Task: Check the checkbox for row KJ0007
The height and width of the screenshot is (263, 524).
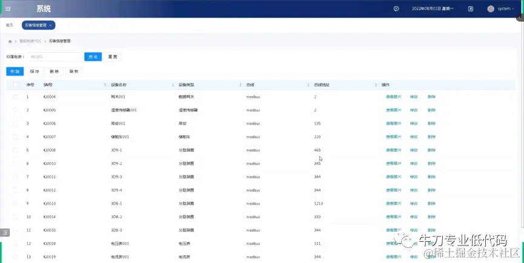Action: coord(15,137)
